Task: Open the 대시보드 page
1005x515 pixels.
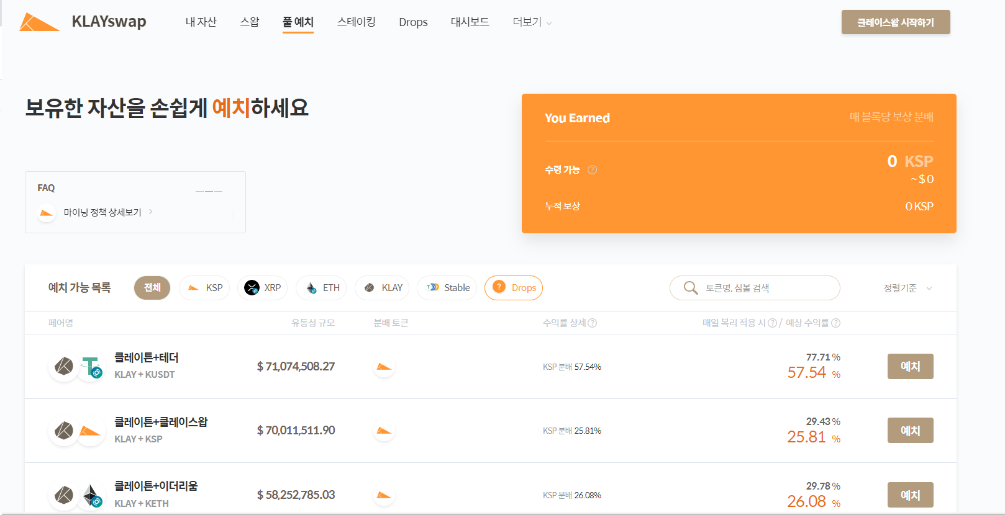Action: point(470,22)
